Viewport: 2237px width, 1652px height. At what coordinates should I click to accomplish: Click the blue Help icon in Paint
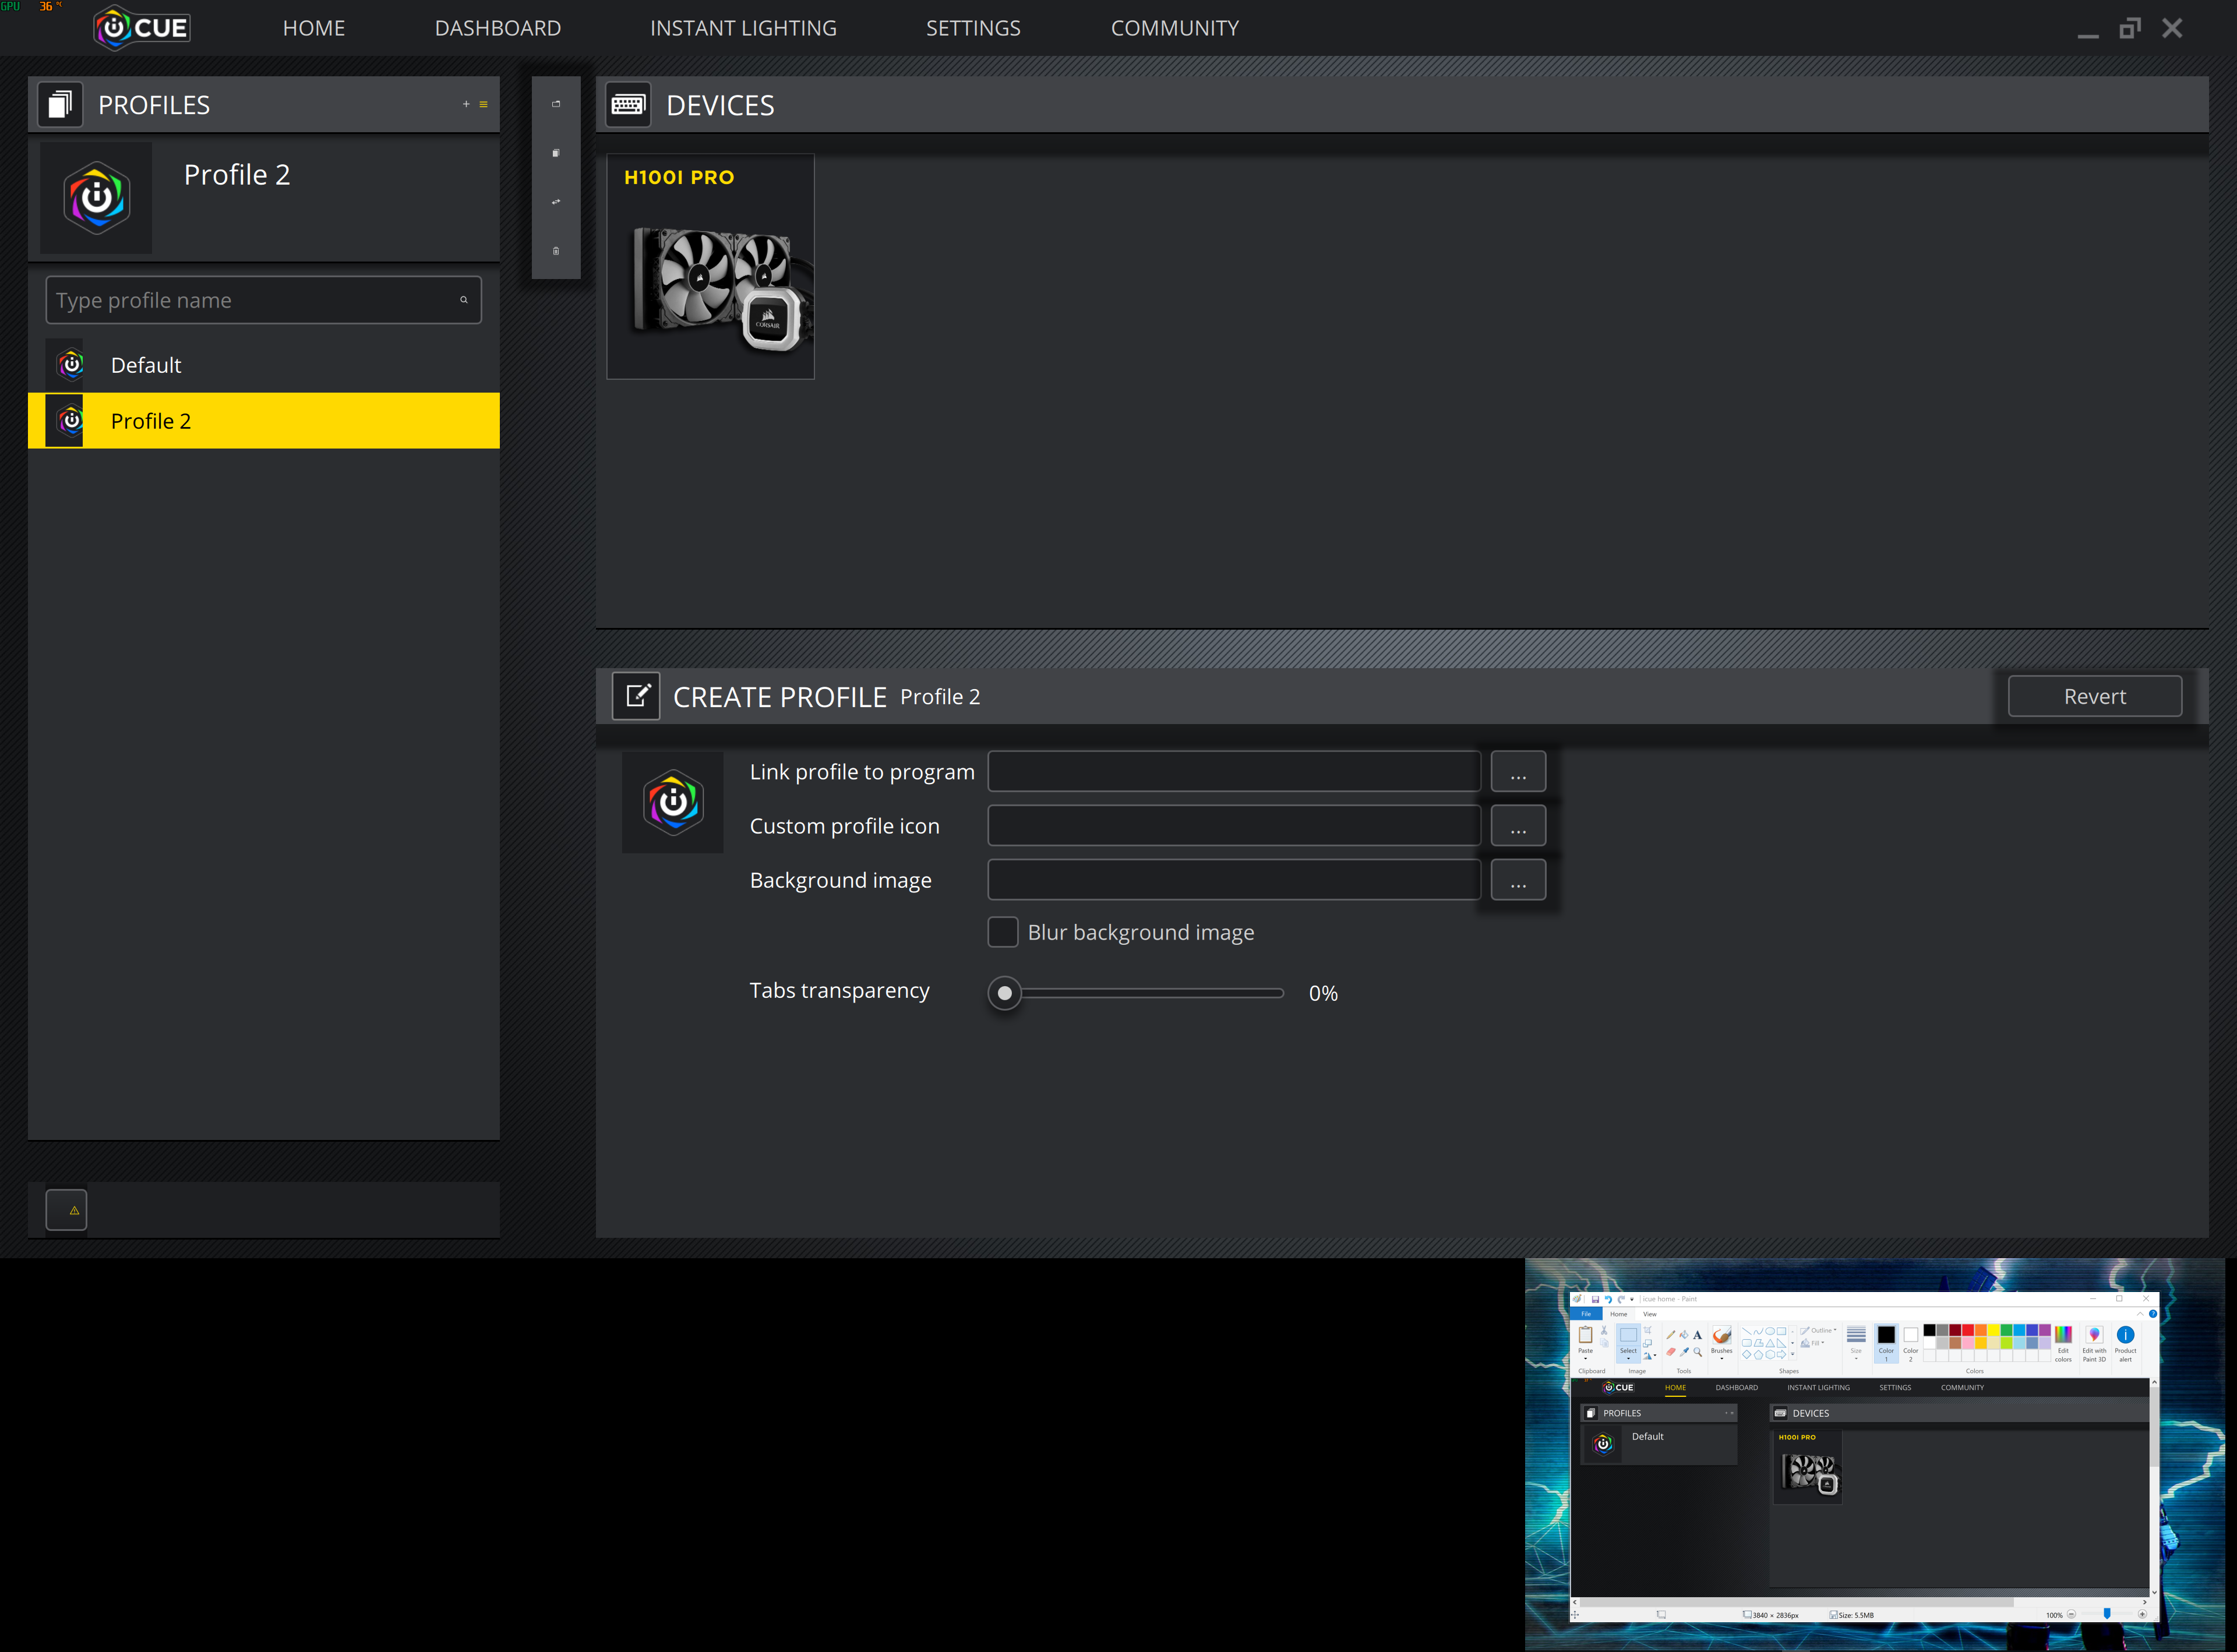tap(2153, 1314)
